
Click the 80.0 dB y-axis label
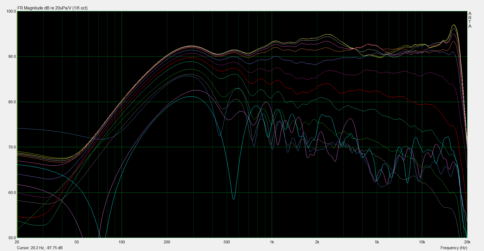12,102
